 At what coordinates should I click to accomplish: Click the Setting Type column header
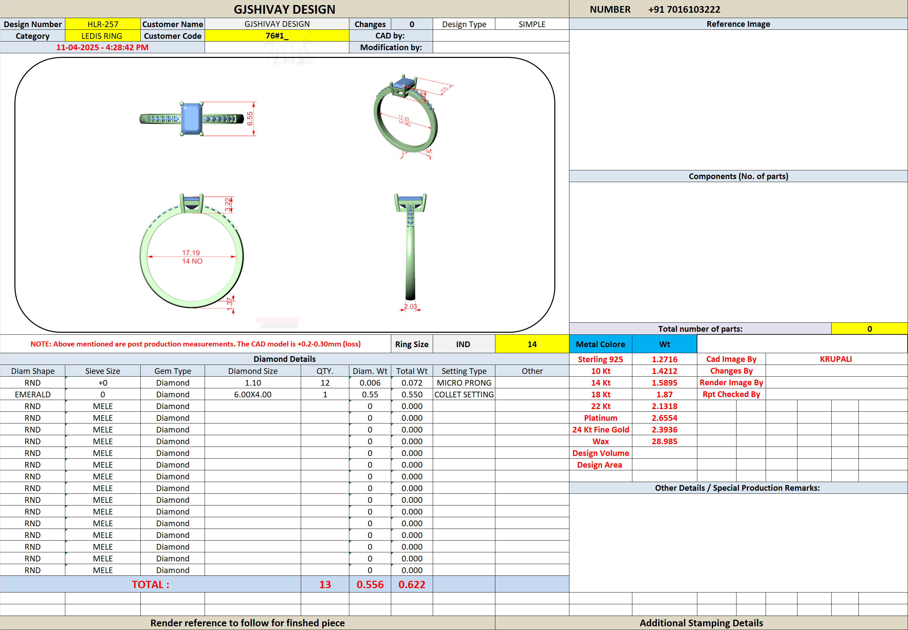464,371
